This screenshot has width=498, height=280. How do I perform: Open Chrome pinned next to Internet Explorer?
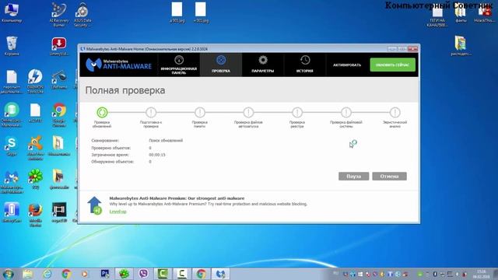coord(66,273)
